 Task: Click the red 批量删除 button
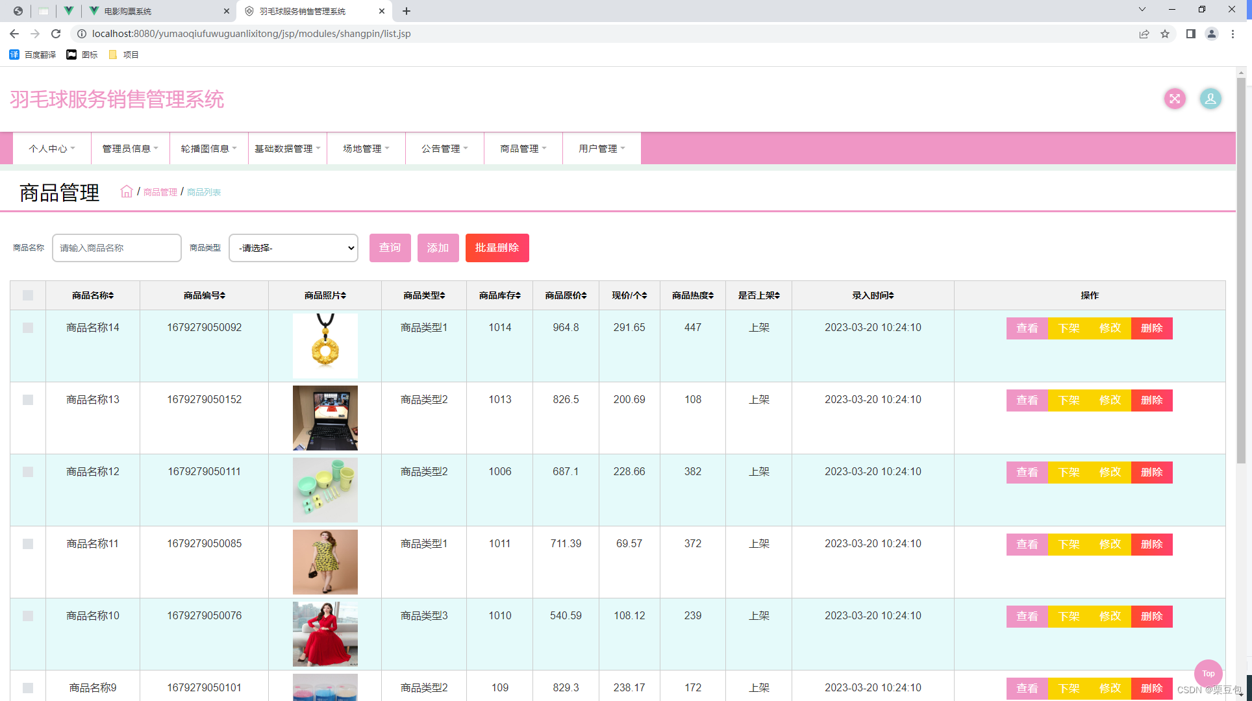click(x=497, y=248)
